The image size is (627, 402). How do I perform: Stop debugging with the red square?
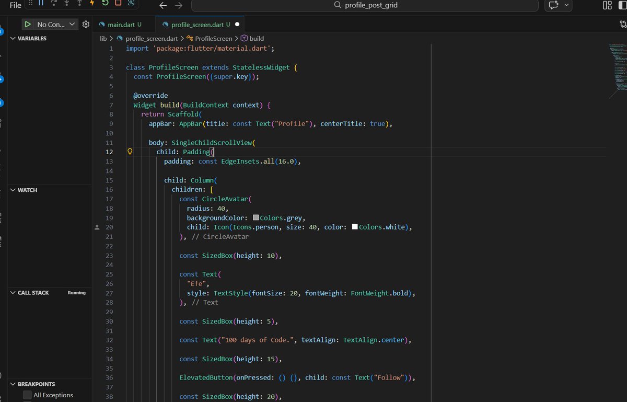click(x=118, y=3)
